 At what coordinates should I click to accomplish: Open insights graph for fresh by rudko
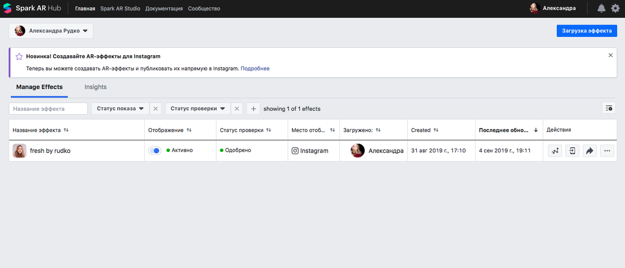point(555,151)
